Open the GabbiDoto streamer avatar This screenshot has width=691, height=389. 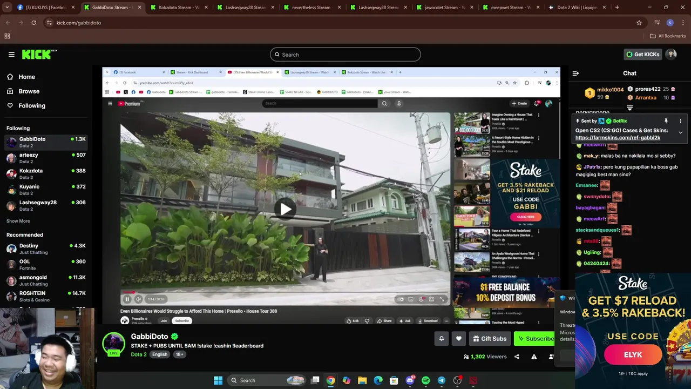[113, 344]
